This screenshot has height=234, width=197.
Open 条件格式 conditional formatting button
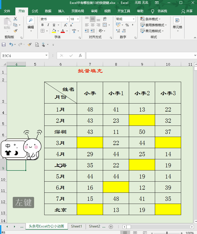pyautogui.click(x=150, y=19)
